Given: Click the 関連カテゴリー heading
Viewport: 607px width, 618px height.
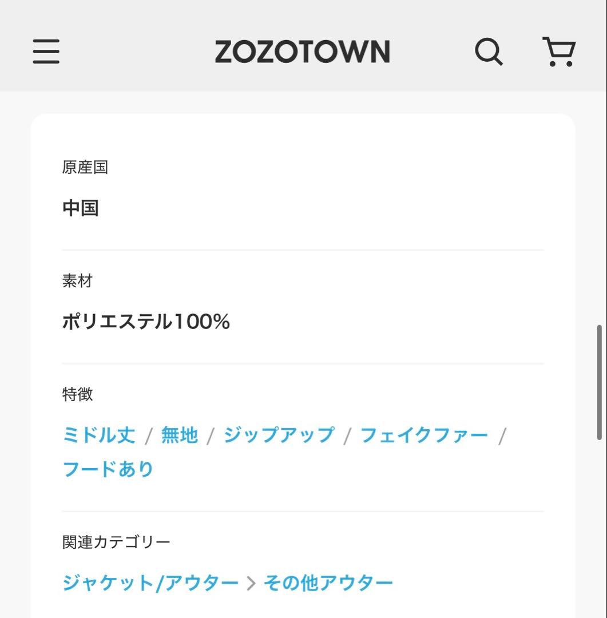Looking at the screenshot, I should tap(116, 542).
